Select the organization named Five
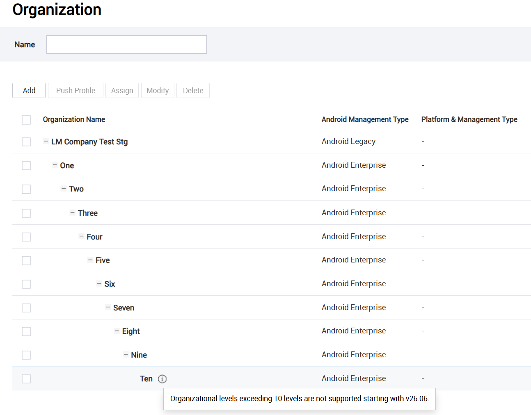The image size is (531, 415). 103,260
